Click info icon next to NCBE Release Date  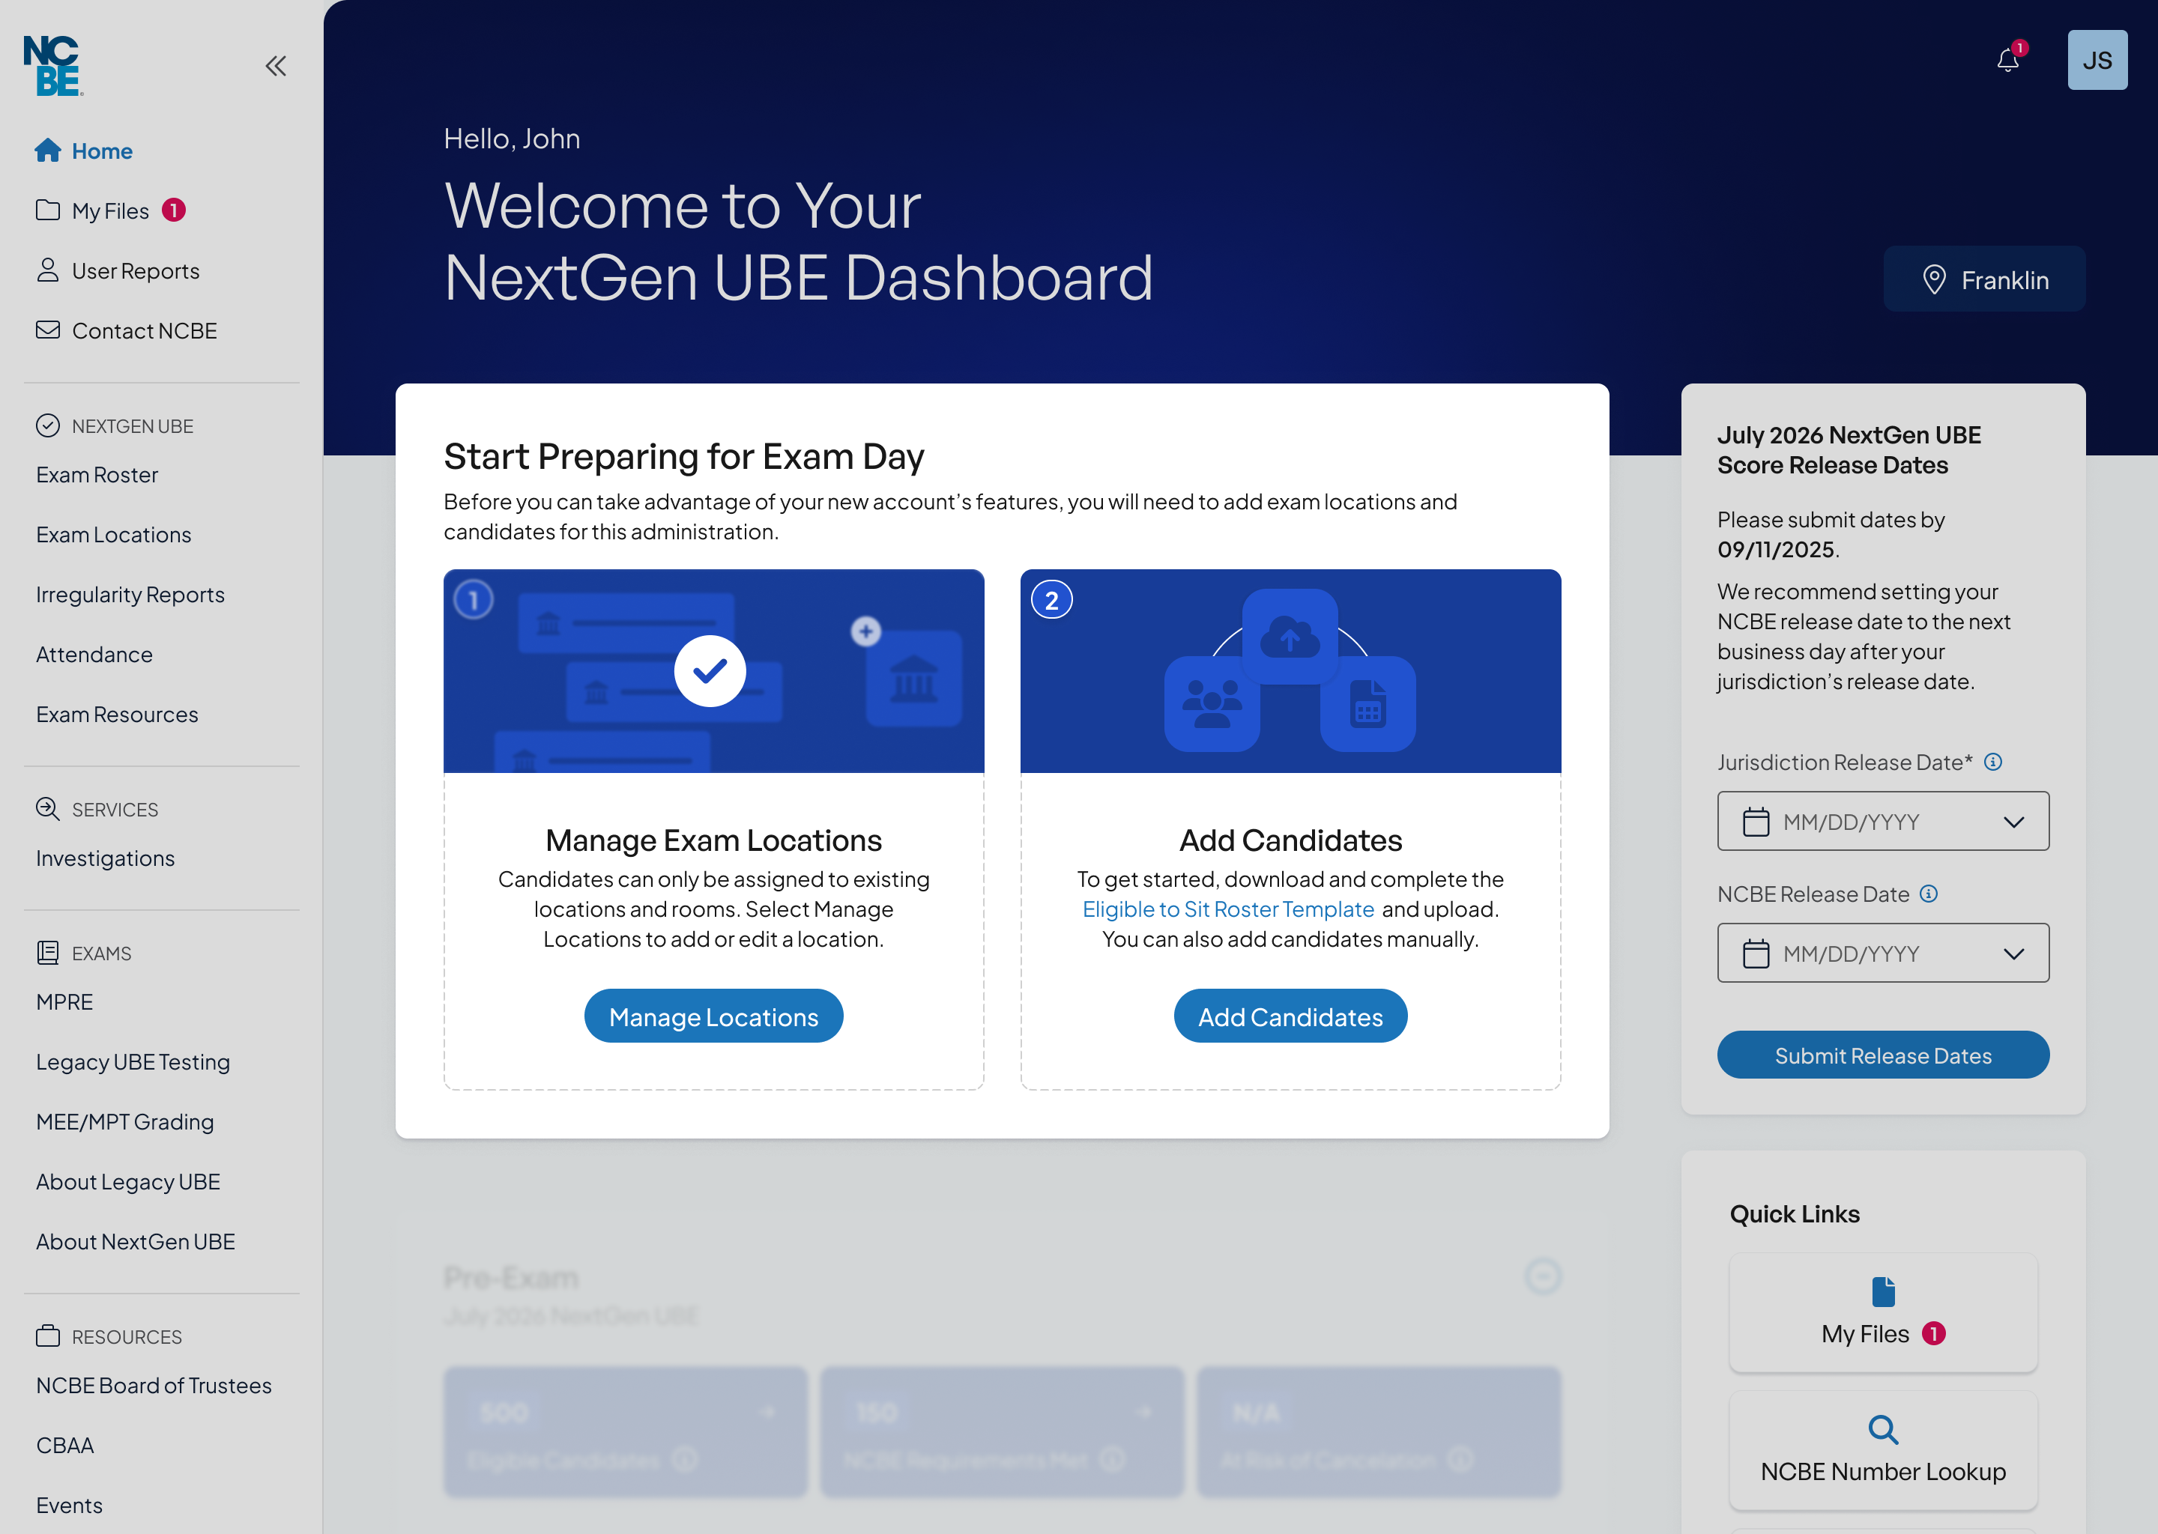[1929, 894]
